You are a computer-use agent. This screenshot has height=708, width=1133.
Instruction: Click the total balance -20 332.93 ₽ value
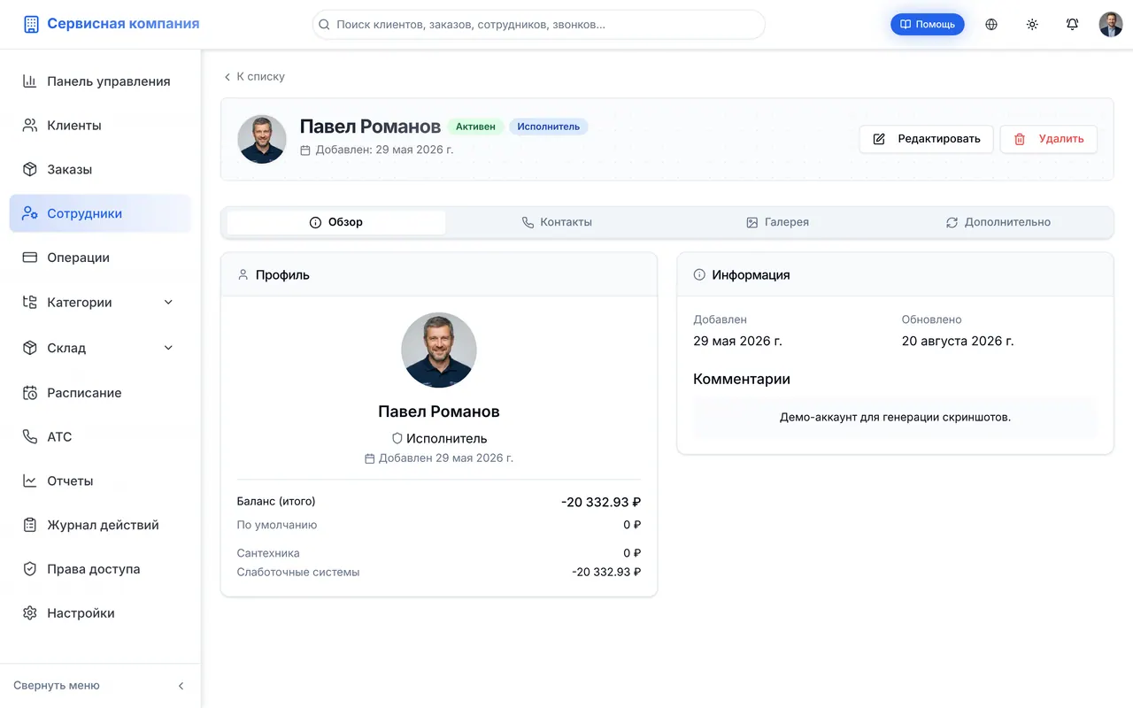point(601,503)
